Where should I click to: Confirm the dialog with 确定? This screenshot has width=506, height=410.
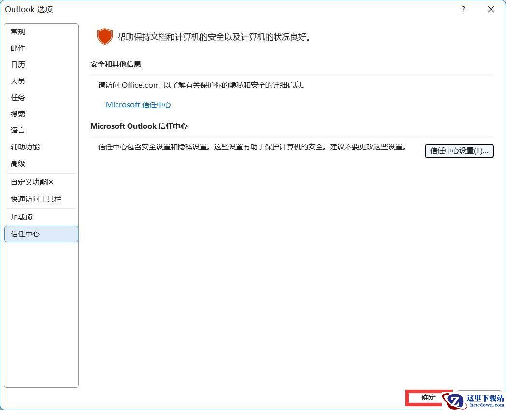[429, 397]
